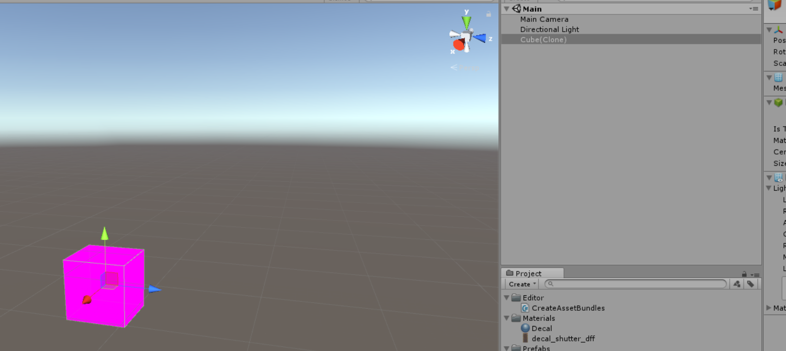Open the Project panel context menu
The height and width of the screenshot is (351, 786).
click(x=755, y=274)
